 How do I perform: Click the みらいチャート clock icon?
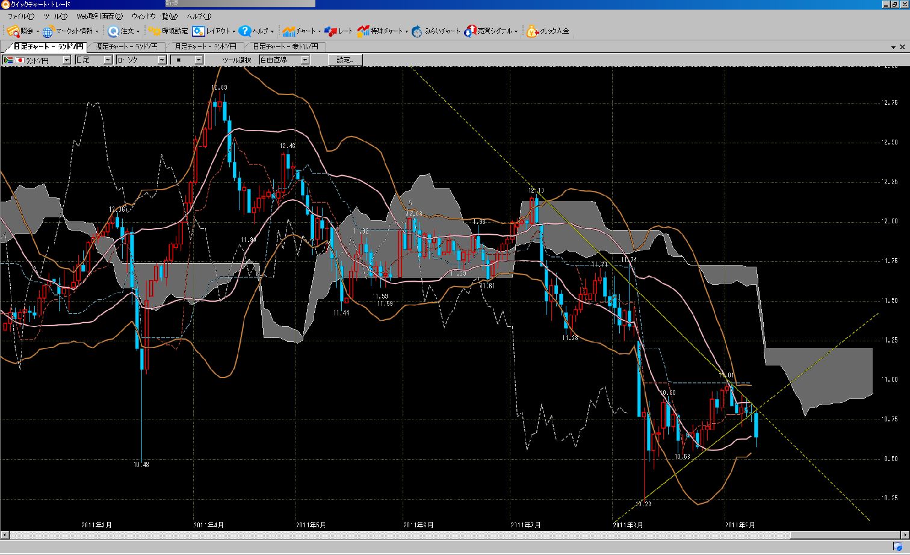tap(417, 31)
